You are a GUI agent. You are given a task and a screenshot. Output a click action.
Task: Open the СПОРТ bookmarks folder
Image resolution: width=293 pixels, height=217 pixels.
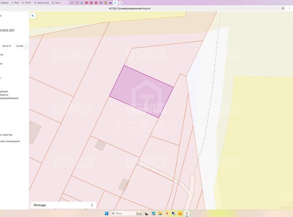pyautogui.click(x=27, y=3)
